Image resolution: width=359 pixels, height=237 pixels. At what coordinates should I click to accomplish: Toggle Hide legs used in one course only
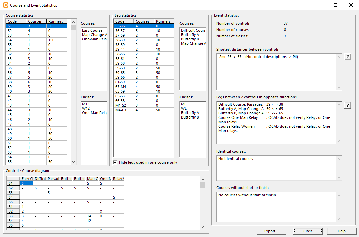click(115, 162)
